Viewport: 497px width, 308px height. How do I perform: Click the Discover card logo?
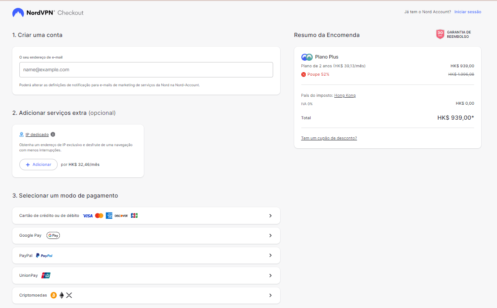[121, 216]
